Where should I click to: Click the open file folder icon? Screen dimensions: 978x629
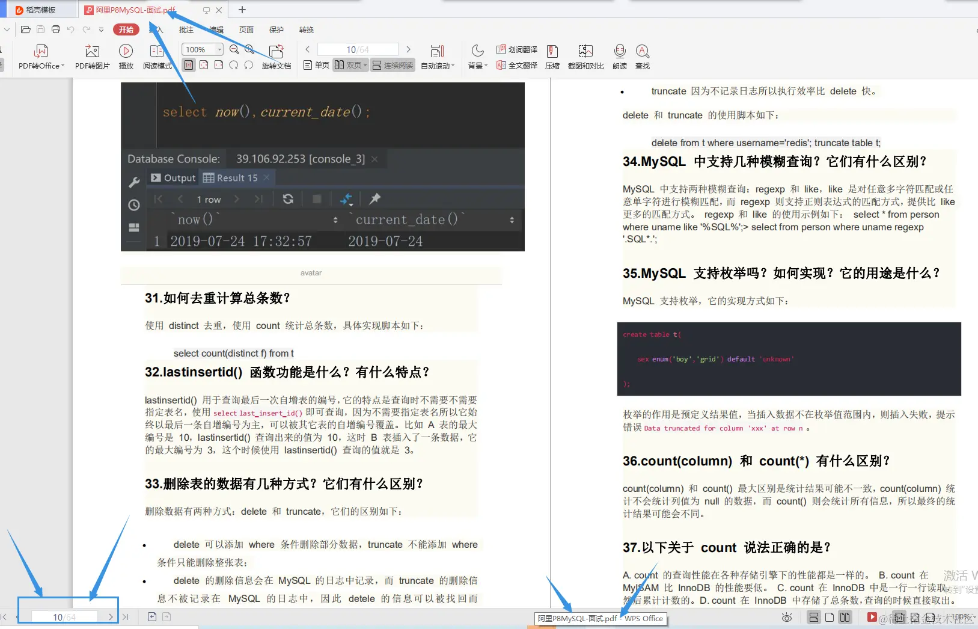[25, 29]
